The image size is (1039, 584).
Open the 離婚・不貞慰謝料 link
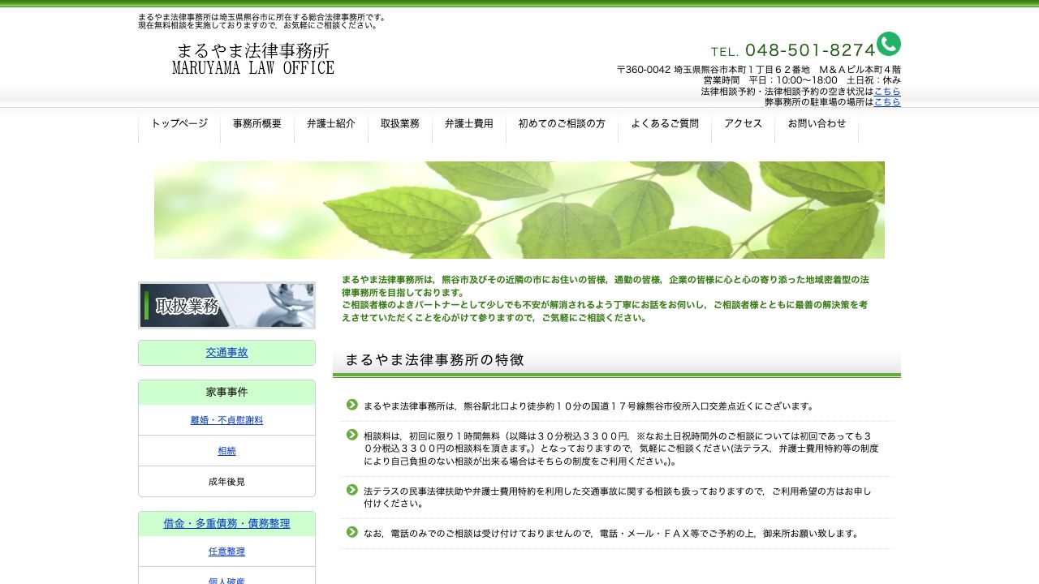tap(226, 420)
